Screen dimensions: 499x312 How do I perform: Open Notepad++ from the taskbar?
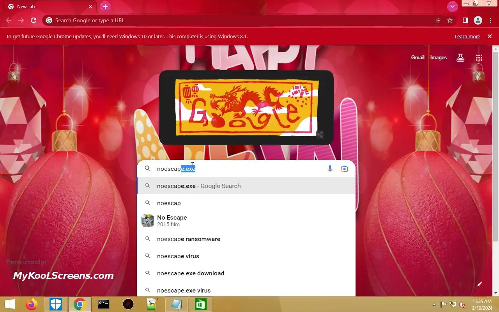(x=152, y=304)
